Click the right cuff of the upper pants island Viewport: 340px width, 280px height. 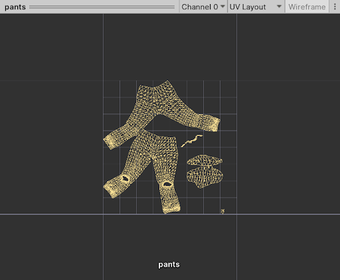tap(214, 124)
